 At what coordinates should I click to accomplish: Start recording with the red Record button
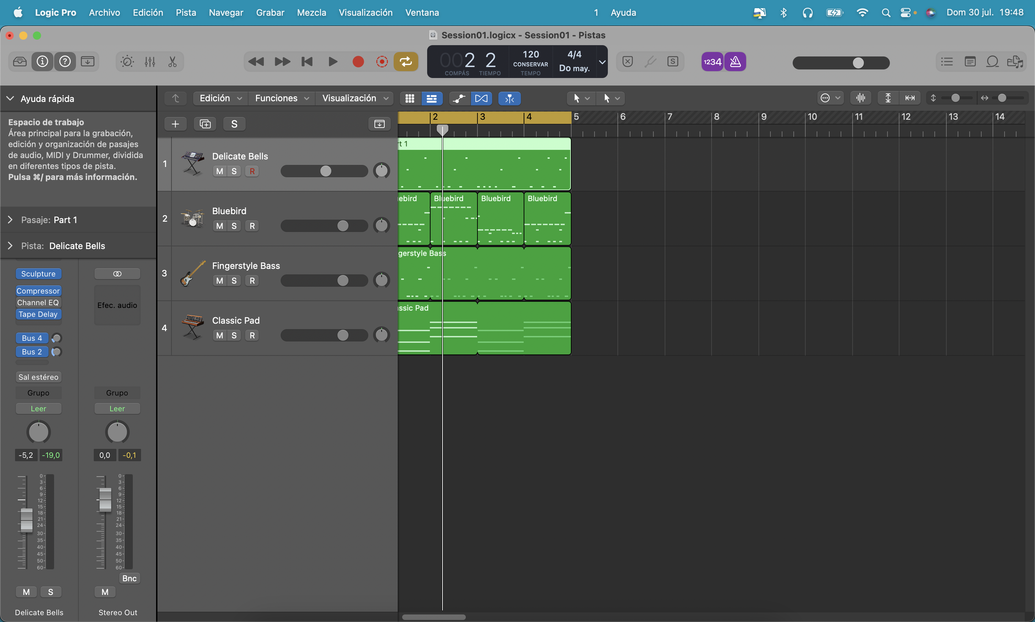coord(358,62)
